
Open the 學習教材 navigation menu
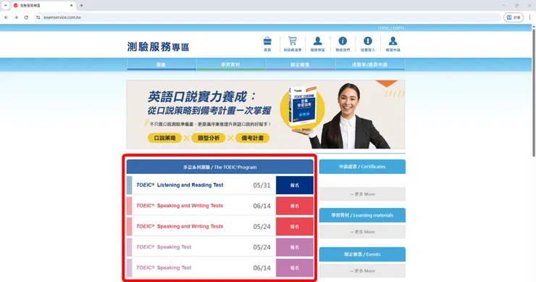pyautogui.click(x=231, y=65)
